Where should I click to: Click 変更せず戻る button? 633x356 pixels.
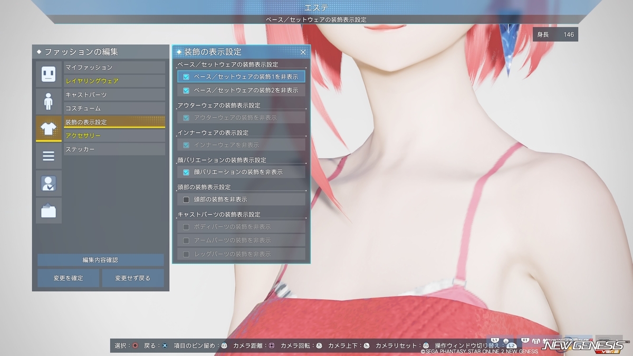(133, 278)
